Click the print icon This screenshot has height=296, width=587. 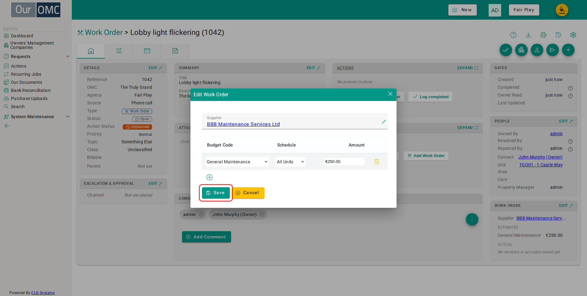543,35
